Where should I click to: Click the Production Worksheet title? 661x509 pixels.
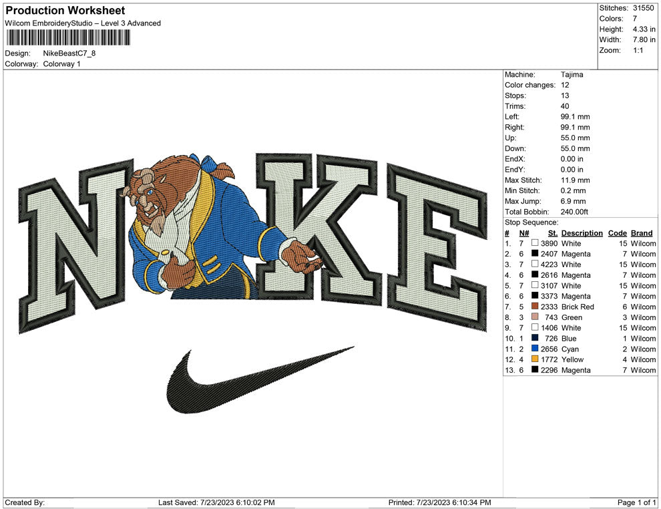click(65, 10)
